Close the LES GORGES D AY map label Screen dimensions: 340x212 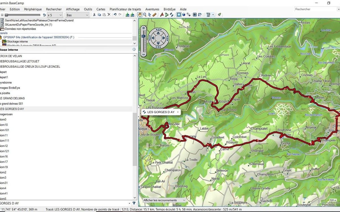[178, 112]
